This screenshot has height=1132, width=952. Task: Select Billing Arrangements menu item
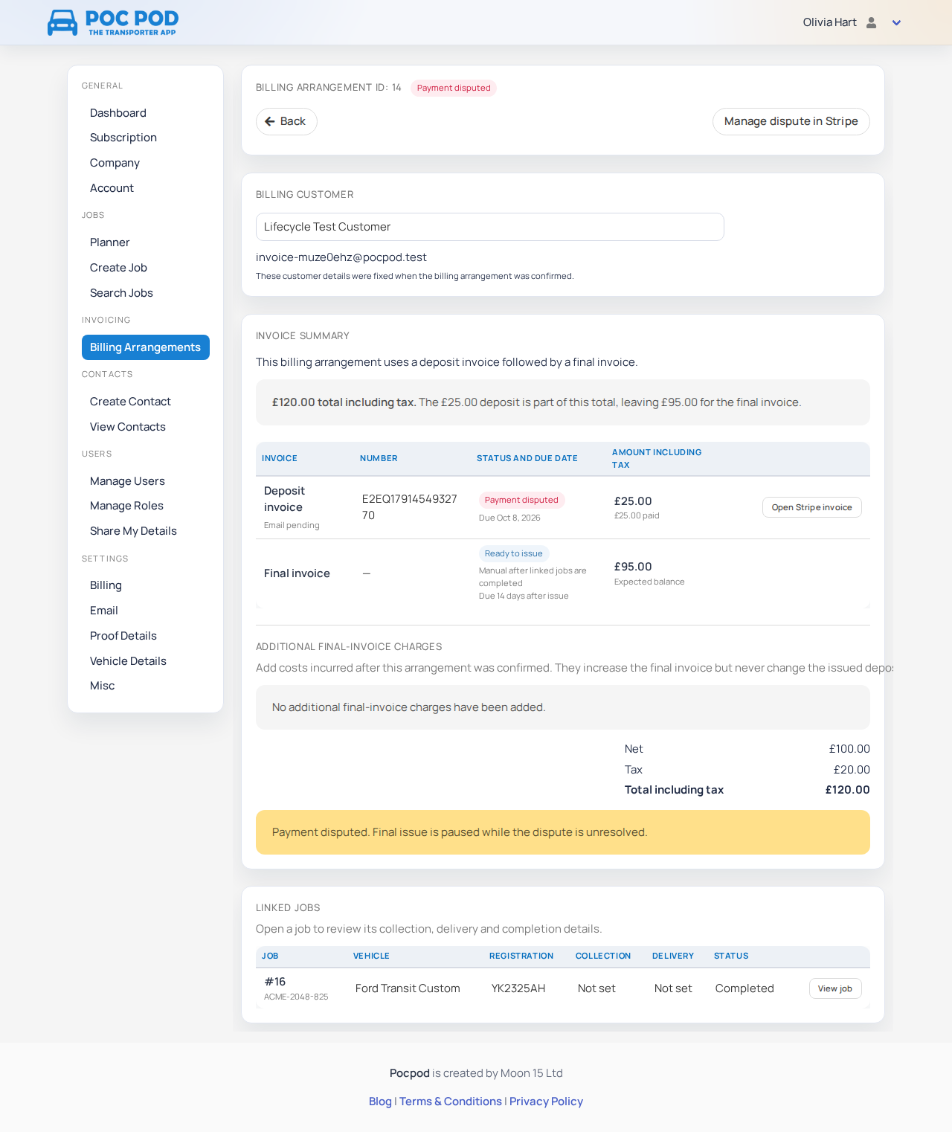pos(146,347)
